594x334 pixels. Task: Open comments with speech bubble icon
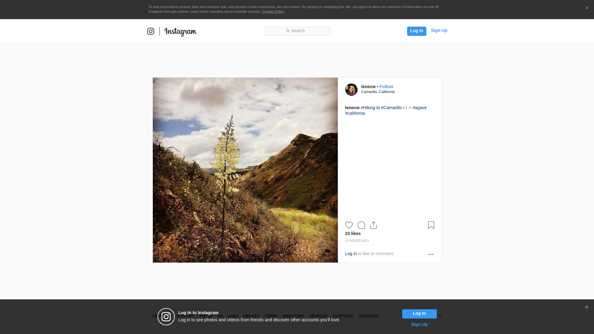point(361,225)
